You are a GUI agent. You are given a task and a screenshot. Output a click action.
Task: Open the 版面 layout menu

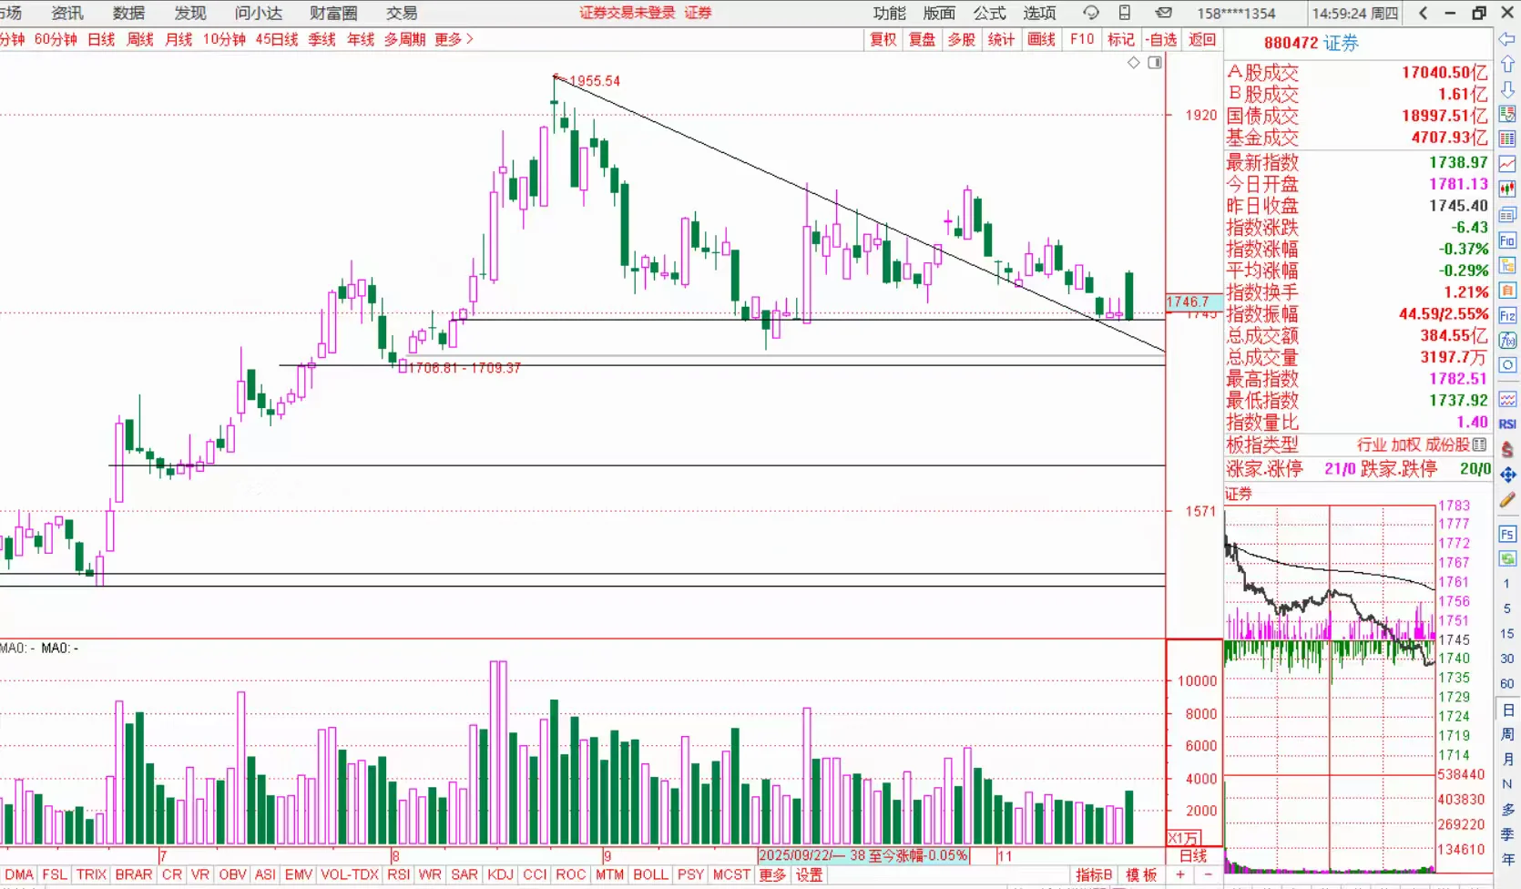click(x=939, y=13)
